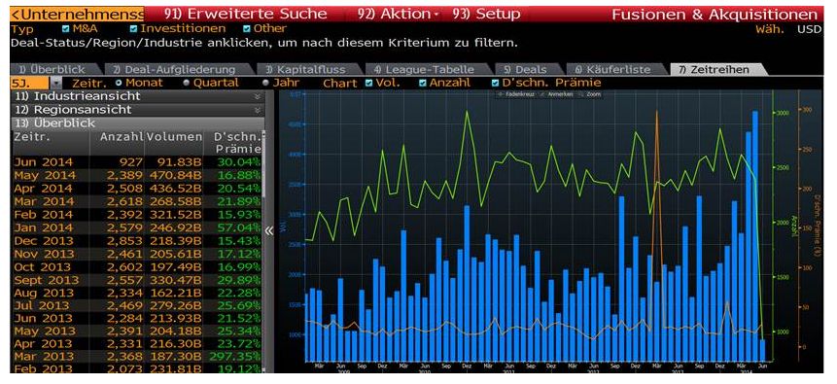Switch to the 1) Überblick tab
This screenshot has width=837, height=384.
55,69
